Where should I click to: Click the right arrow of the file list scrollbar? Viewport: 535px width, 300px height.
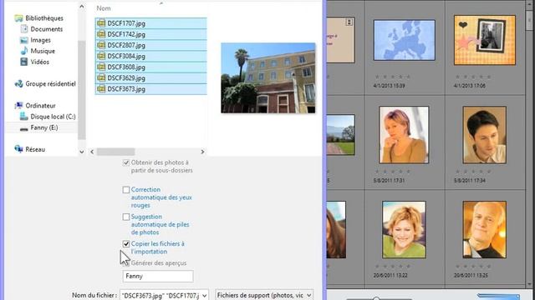pyautogui.click(x=202, y=152)
